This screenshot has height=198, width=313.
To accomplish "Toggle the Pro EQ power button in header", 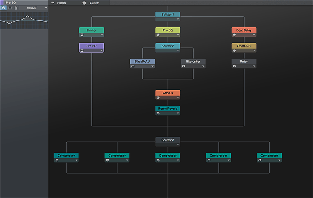I will coord(3,8).
